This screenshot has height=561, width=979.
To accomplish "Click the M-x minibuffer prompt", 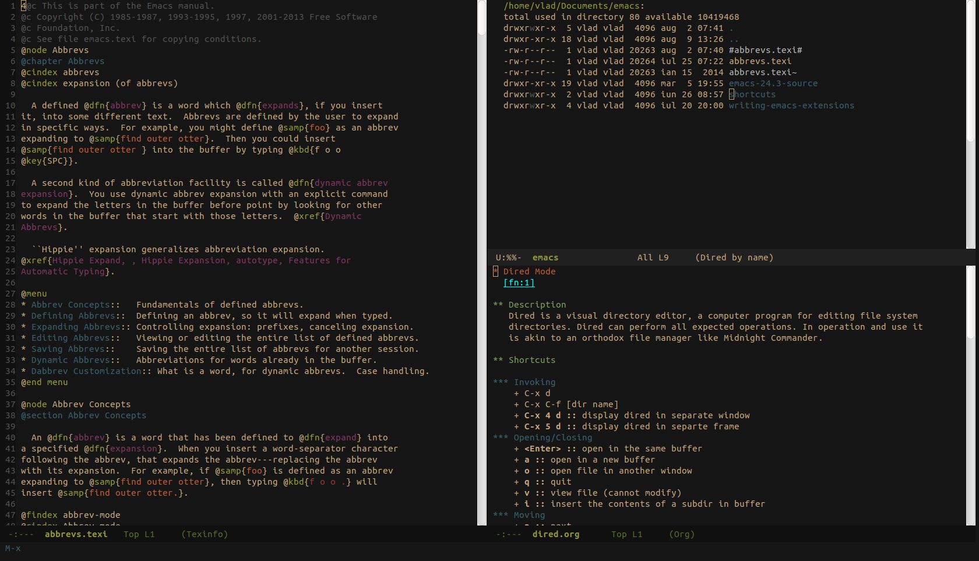I will click(13, 548).
